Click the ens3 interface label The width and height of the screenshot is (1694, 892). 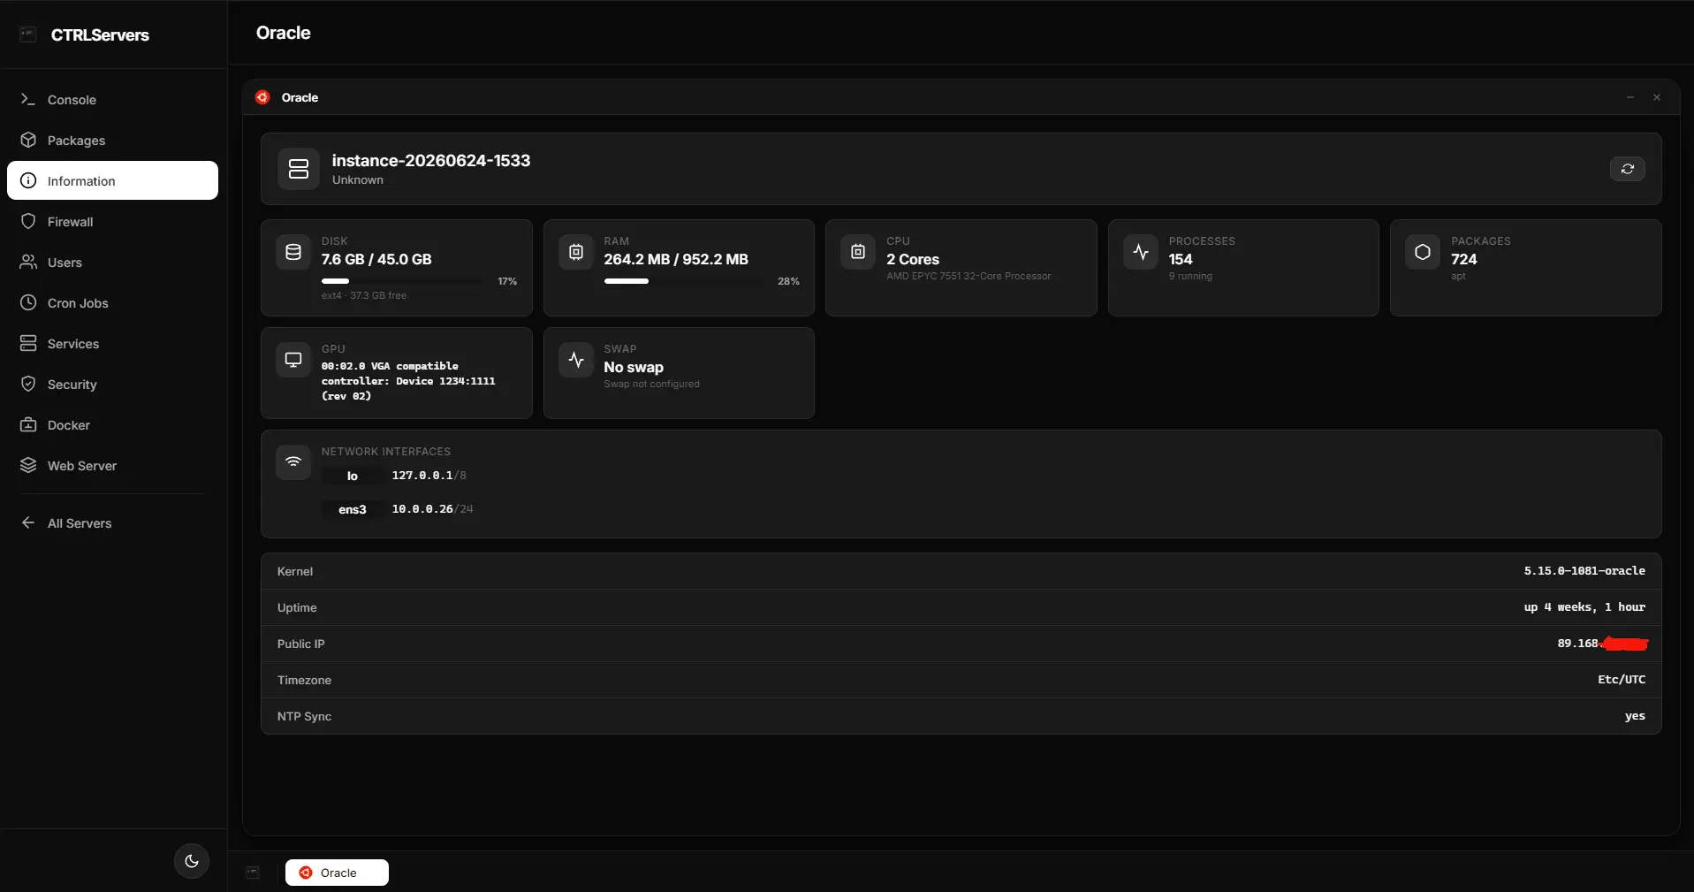point(353,509)
